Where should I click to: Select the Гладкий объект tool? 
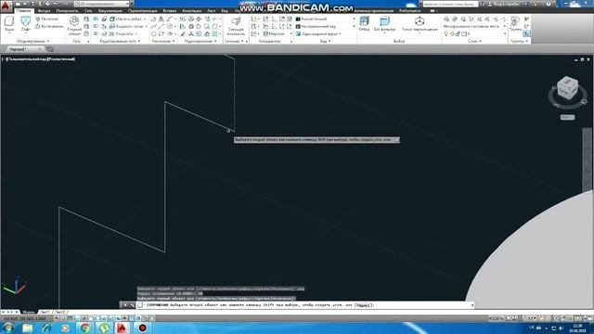[74, 26]
